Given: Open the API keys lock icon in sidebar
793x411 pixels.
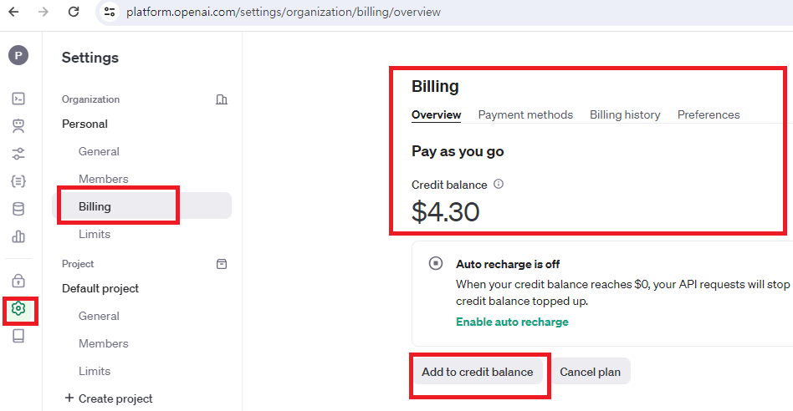Looking at the screenshot, I should click(x=18, y=280).
